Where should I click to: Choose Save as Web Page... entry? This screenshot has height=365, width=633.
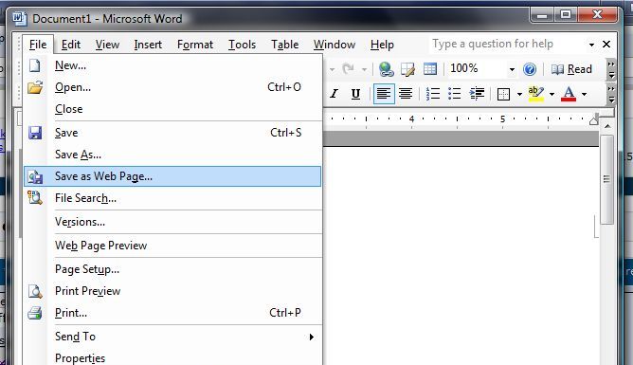point(172,176)
